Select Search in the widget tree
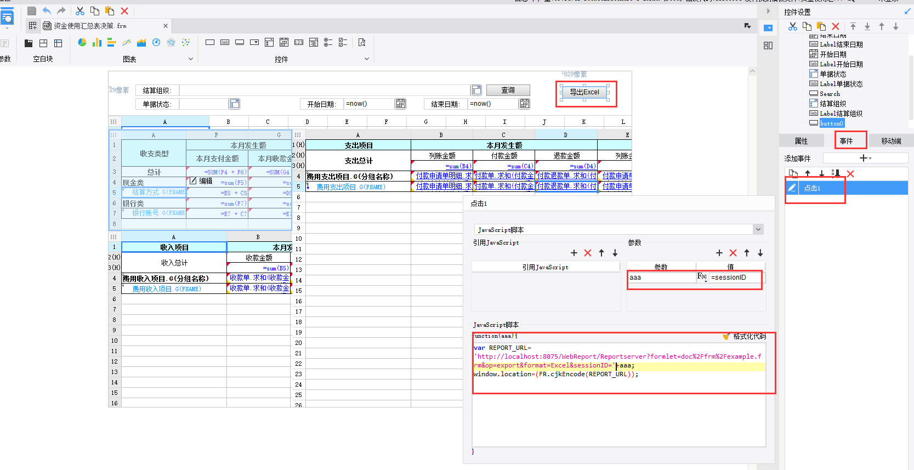 830,94
